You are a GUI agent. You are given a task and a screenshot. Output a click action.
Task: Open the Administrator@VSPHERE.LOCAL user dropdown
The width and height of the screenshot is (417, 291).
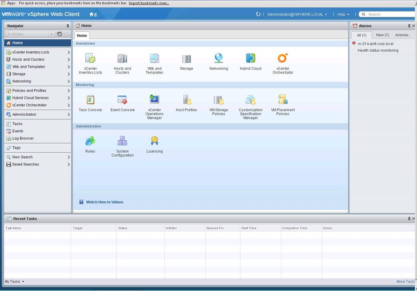click(297, 14)
